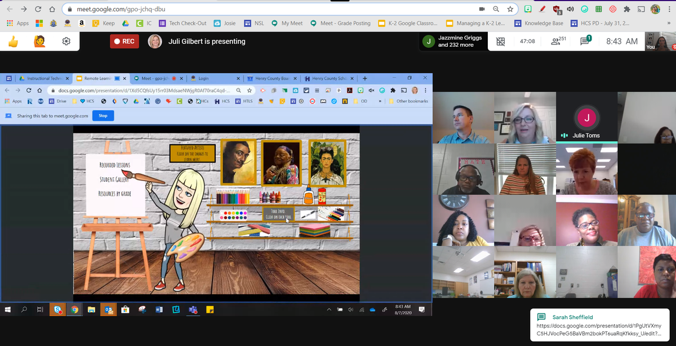The height and width of the screenshot is (346, 676).
Task: Click the Stop sharing button in the presented browser
Action: click(x=103, y=115)
